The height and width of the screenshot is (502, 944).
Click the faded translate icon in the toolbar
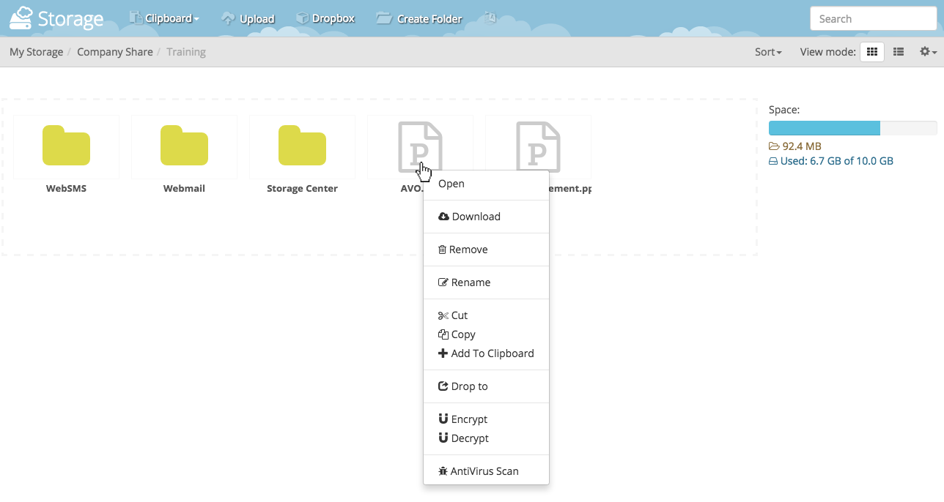490,18
